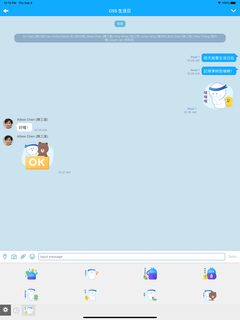Screen dimensions: 240x320
Task: Tap the 10:35 AM timestamp
Action: pos(190,112)
